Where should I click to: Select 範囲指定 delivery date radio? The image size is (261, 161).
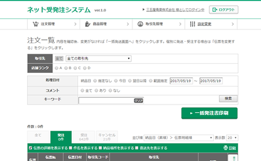(151, 81)
